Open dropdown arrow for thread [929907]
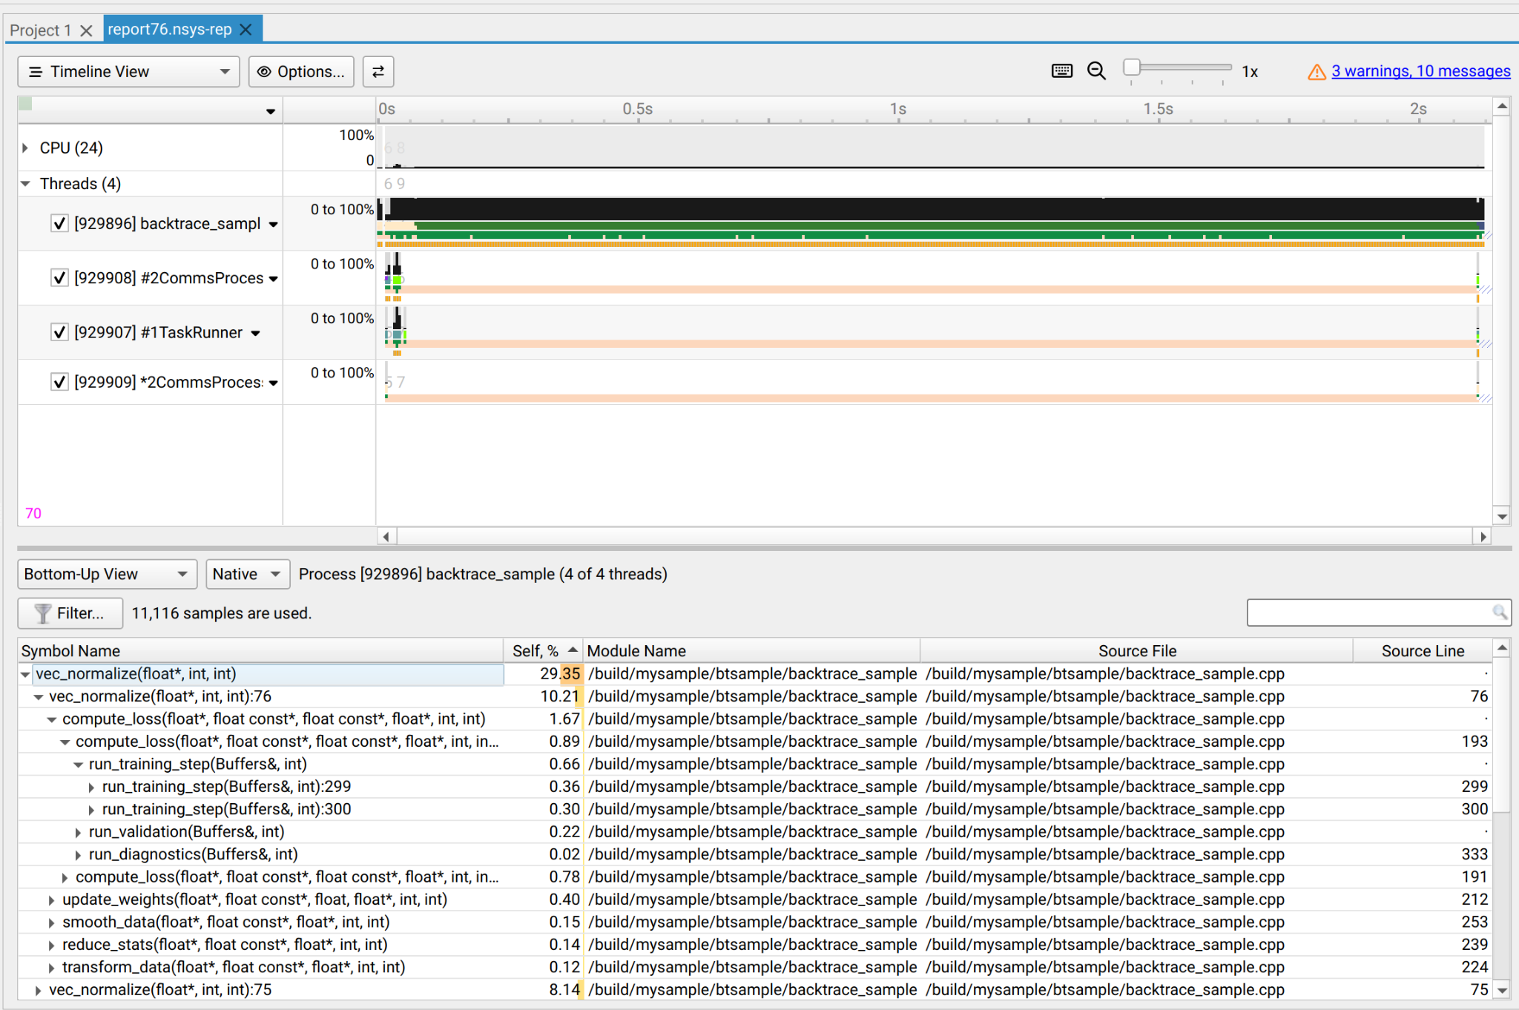Screen dimensions: 1519x1010 [255, 333]
